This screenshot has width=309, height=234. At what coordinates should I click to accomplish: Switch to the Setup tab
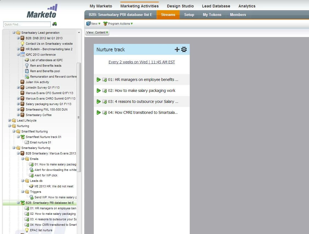pyautogui.click(x=189, y=15)
